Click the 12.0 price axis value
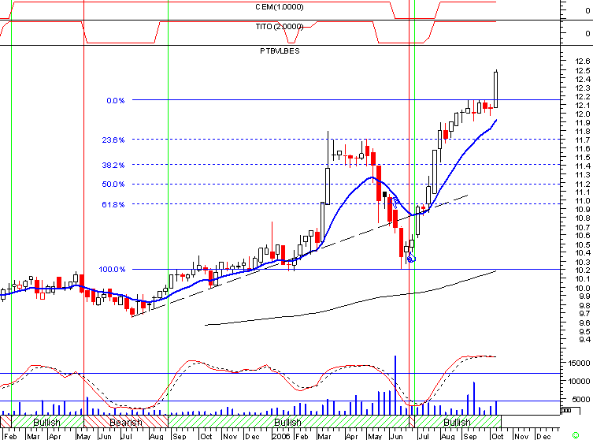 583,114
